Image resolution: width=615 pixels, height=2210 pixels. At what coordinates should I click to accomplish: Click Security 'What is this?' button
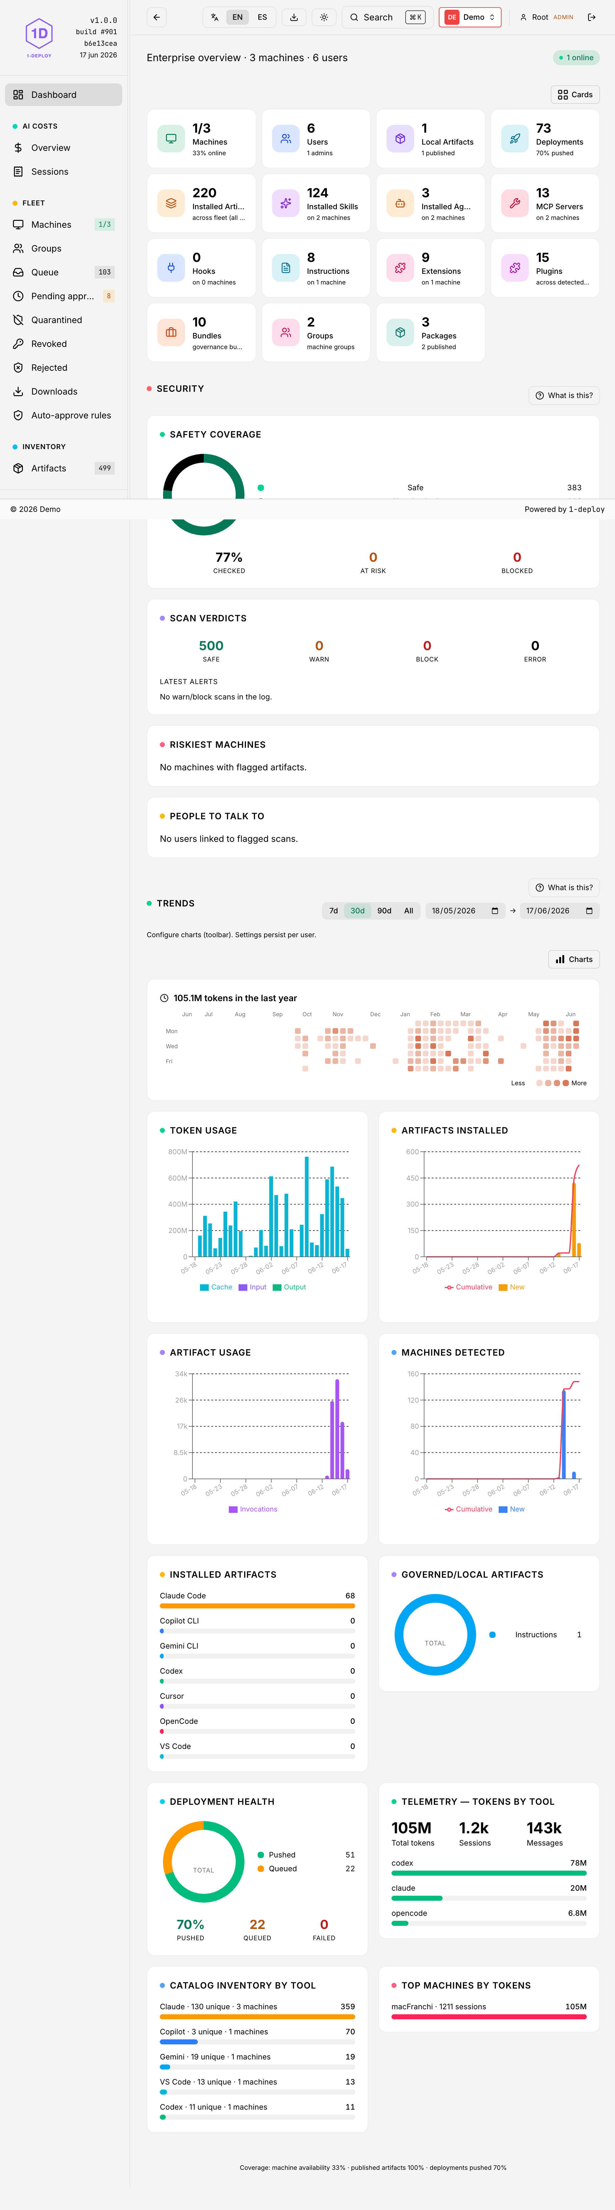pyautogui.click(x=565, y=396)
